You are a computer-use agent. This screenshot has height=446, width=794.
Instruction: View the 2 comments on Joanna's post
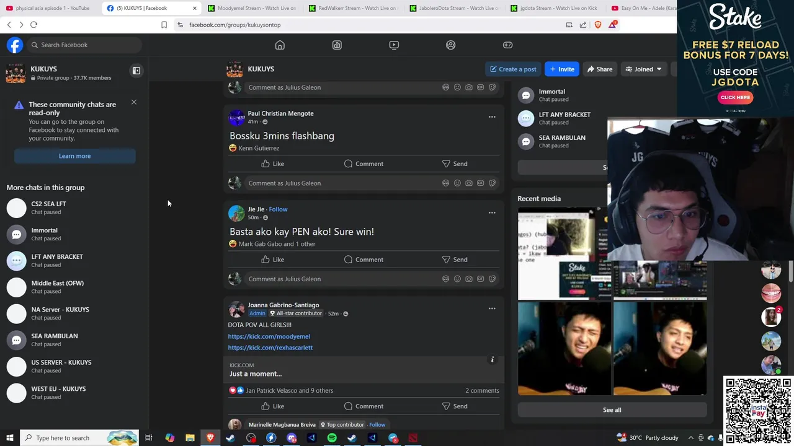482,391
